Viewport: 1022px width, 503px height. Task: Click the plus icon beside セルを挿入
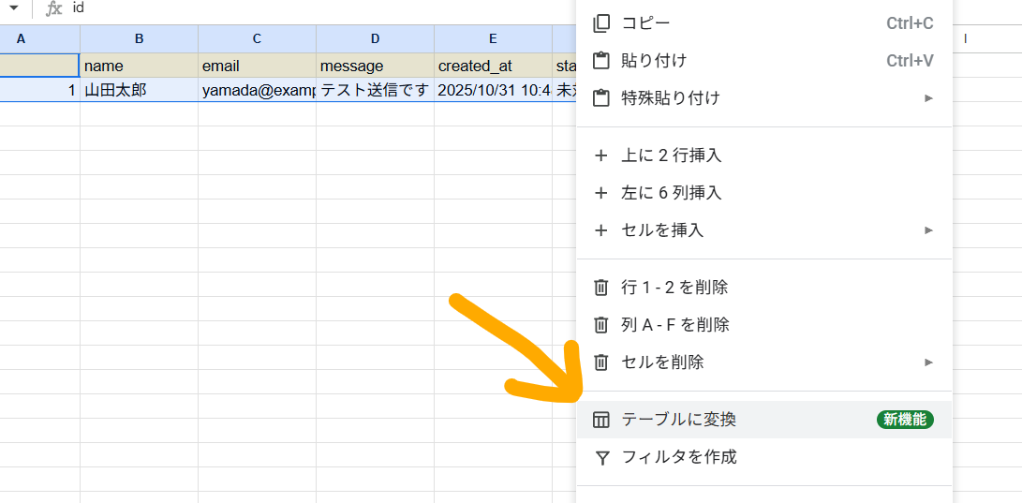[x=601, y=230]
